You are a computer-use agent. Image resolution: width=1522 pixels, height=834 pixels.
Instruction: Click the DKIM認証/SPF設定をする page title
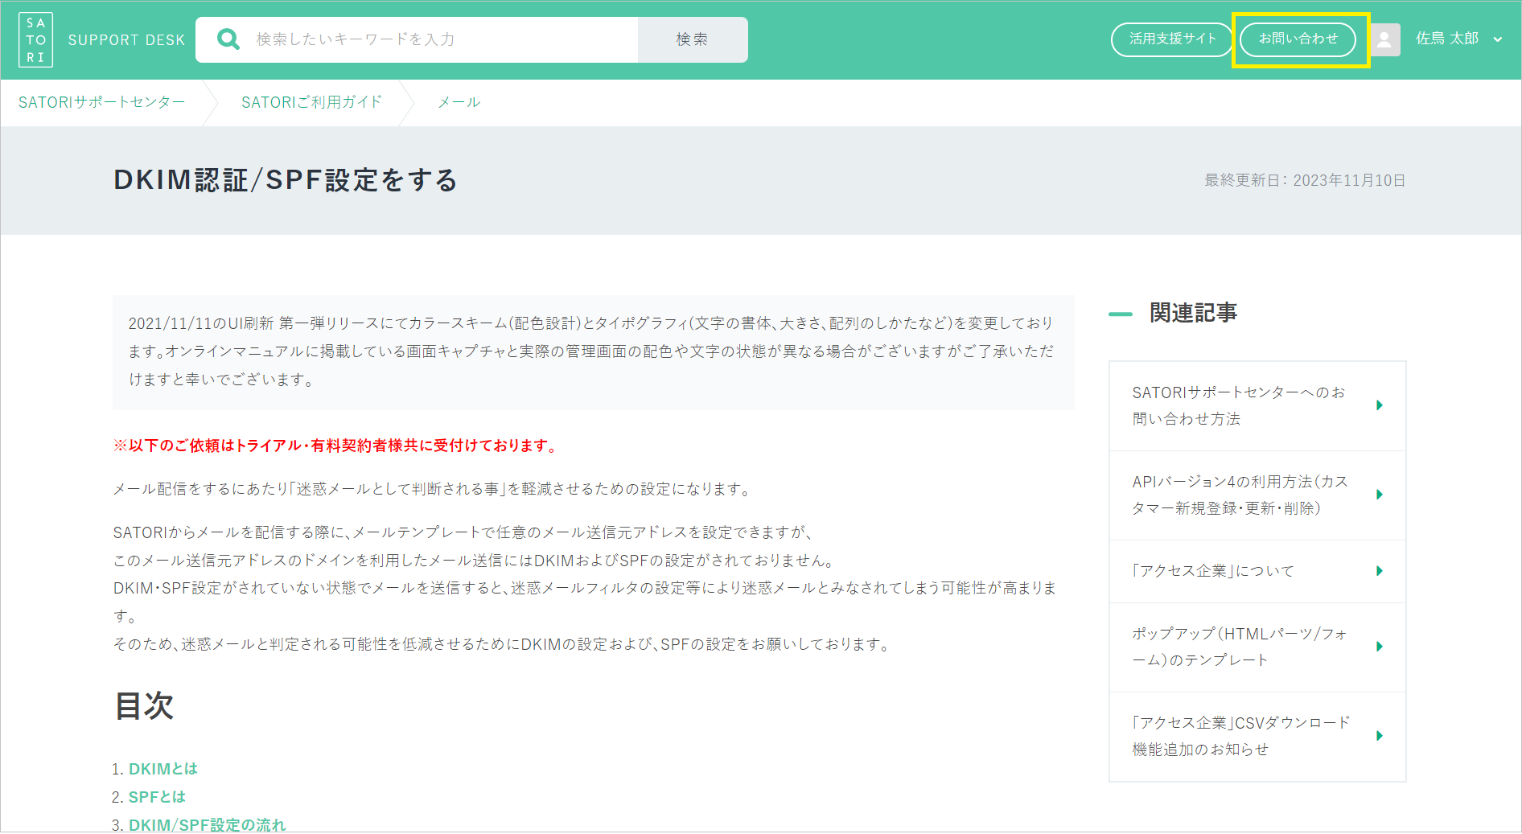pos(286,180)
